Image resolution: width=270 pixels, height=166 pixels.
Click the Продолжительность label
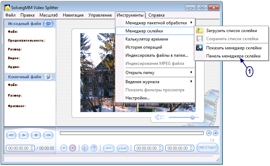[x=26, y=41]
